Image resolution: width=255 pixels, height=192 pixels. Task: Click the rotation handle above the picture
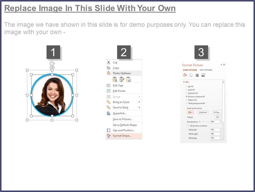[x=52, y=64]
